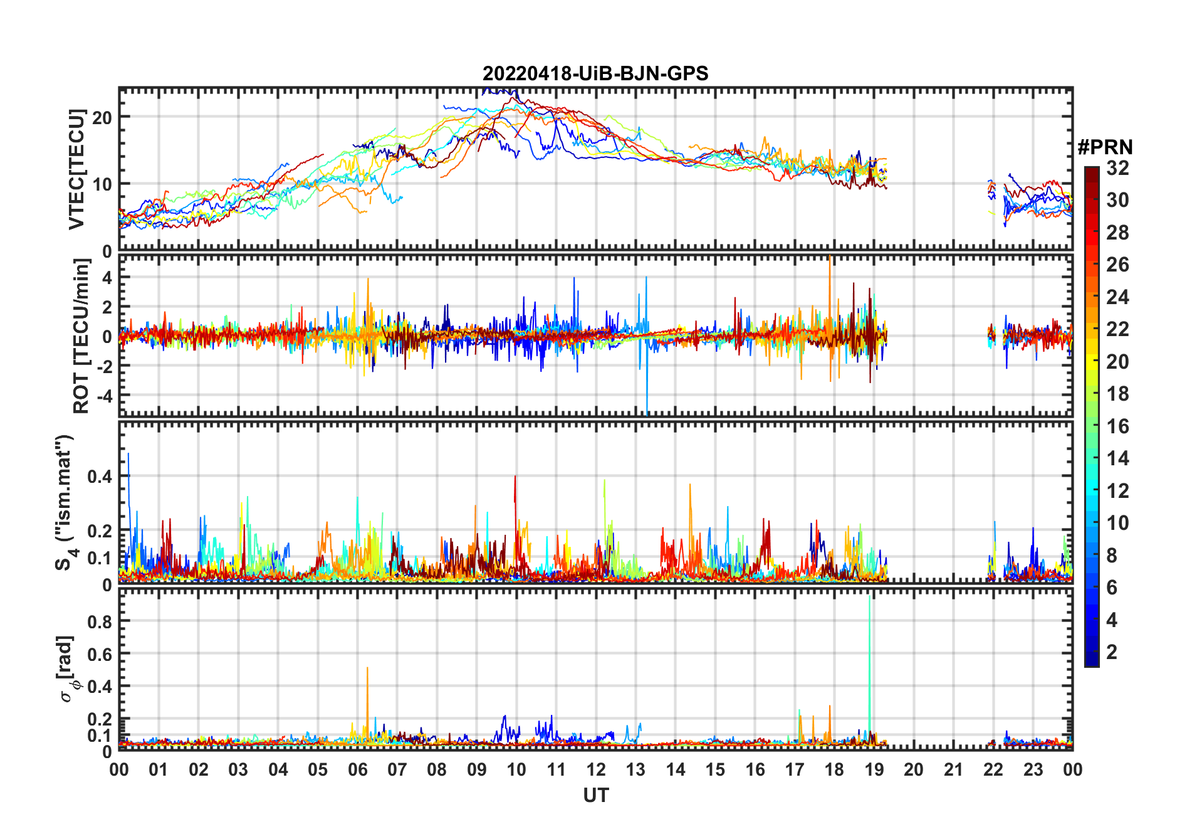This screenshot has height=834, width=1192.
Task: Click the "16" label on the PRN colorbar
Action: click(x=1117, y=426)
